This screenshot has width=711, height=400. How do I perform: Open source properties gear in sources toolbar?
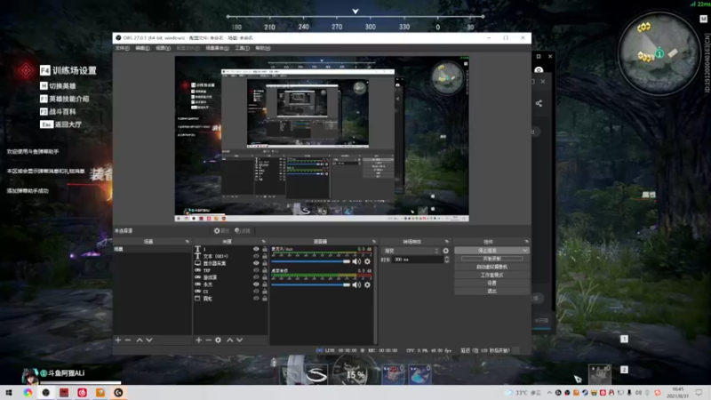218,340
